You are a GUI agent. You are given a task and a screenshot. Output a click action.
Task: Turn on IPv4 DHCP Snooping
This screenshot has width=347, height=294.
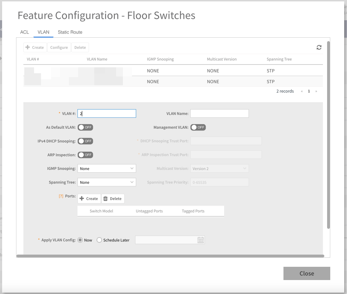click(x=85, y=141)
